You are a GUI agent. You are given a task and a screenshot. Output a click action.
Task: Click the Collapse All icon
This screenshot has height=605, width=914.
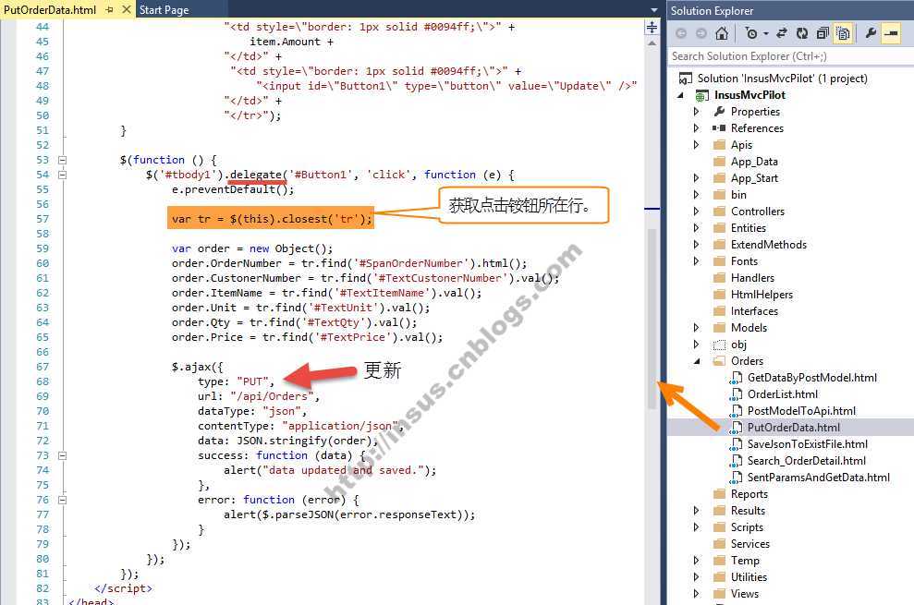point(823,34)
